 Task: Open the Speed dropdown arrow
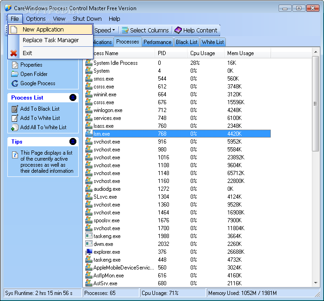click(x=114, y=30)
